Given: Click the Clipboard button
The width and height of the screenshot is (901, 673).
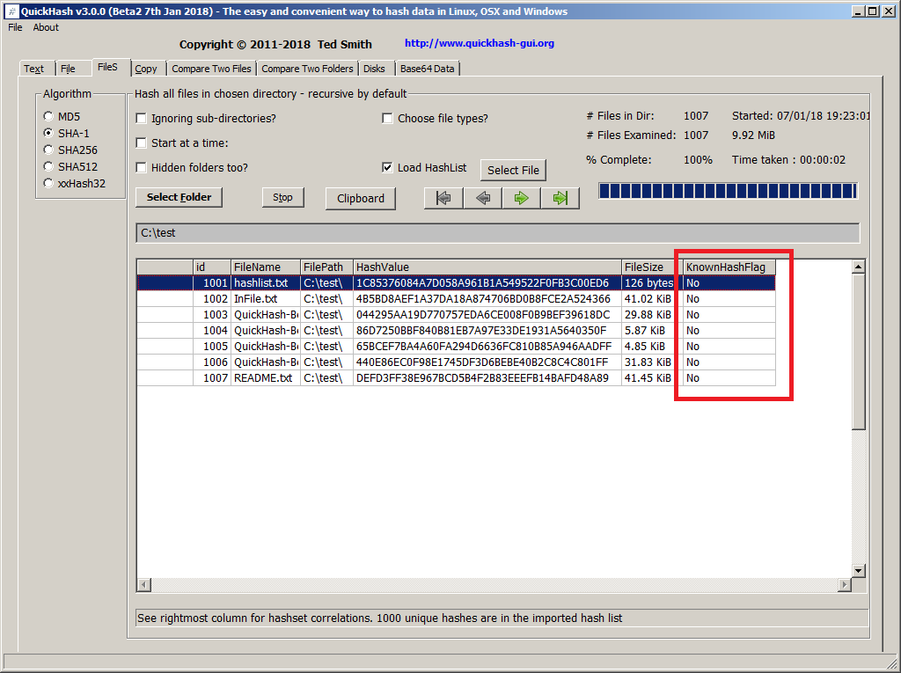Looking at the screenshot, I should 360,198.
